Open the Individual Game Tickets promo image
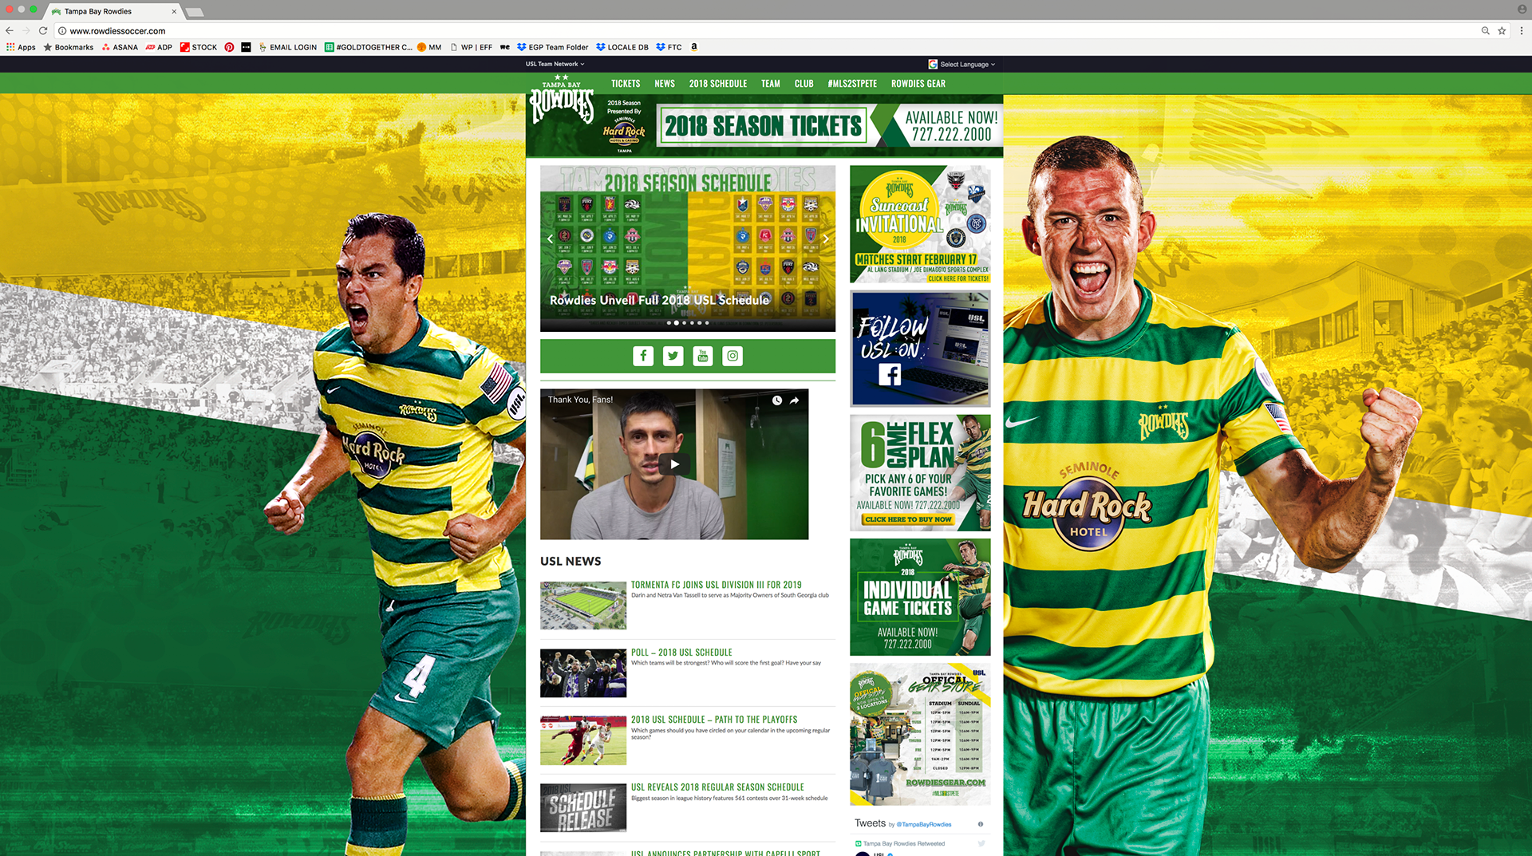The image size is (1532, 856). point(920,598)
